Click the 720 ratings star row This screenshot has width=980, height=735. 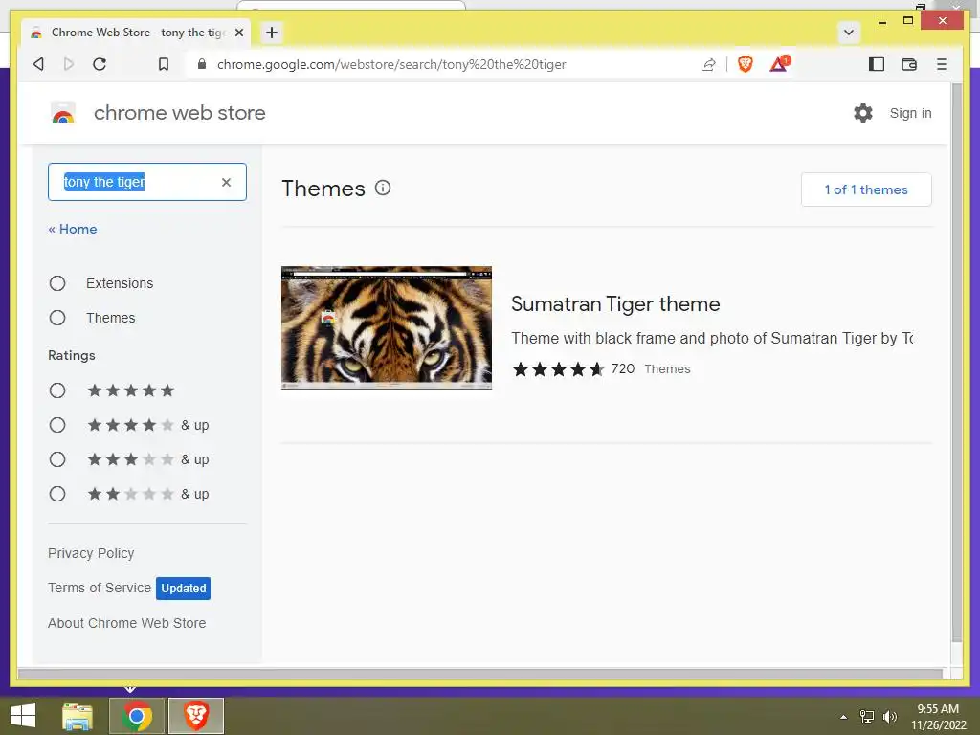tap(559, 368)
